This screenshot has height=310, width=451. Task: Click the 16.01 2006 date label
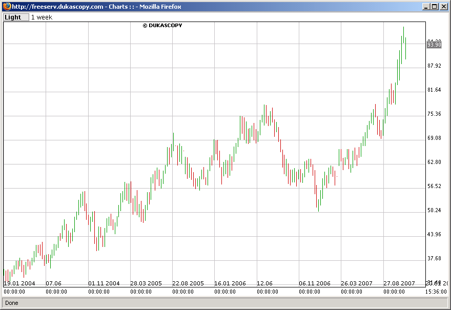(x=230, y=283)
